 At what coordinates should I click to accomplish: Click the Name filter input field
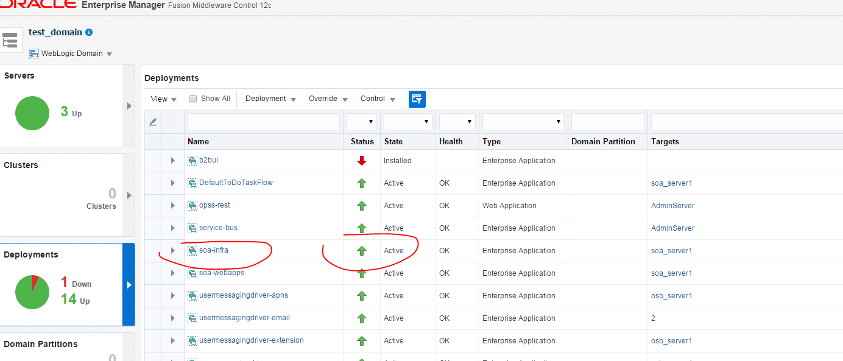pos(264,122)
